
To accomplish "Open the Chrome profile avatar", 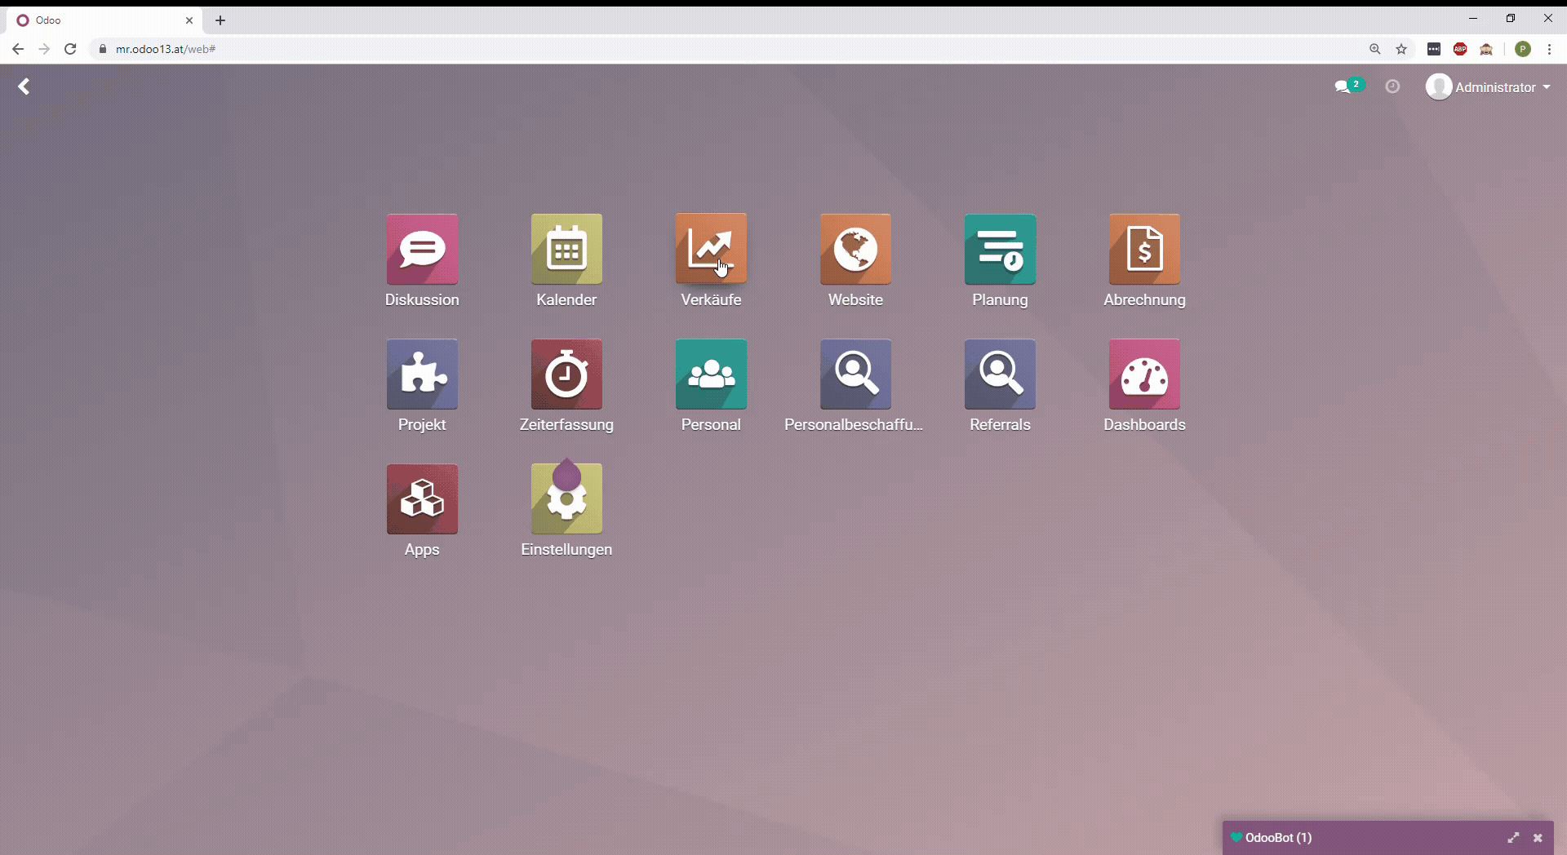I will (x=1523, y=49).
